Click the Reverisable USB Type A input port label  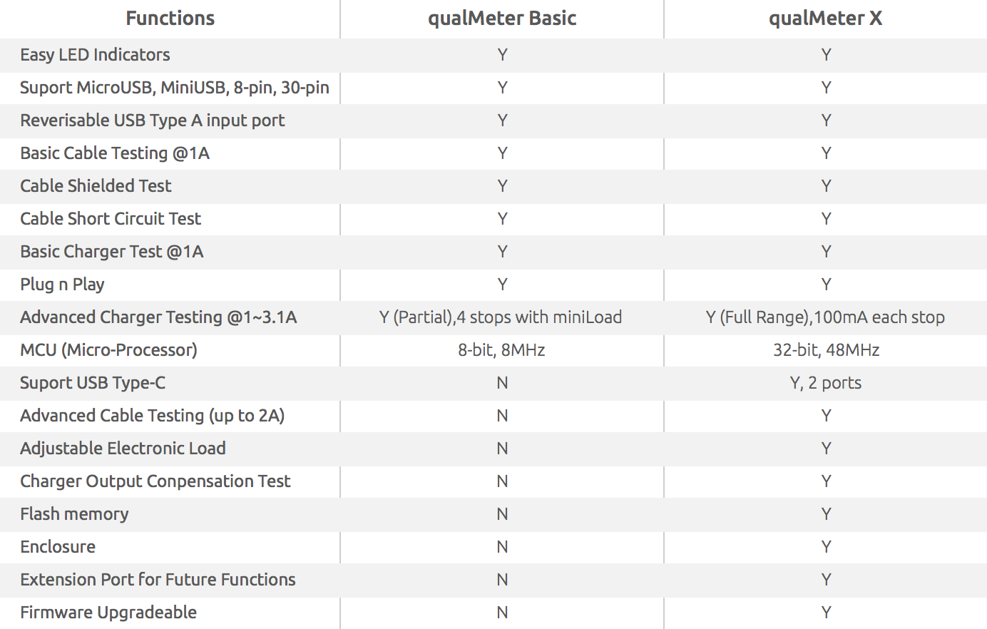[152, 121]
